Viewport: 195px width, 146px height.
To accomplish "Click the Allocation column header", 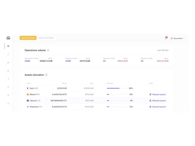I will pyautogui.click(x=110, y=83).
